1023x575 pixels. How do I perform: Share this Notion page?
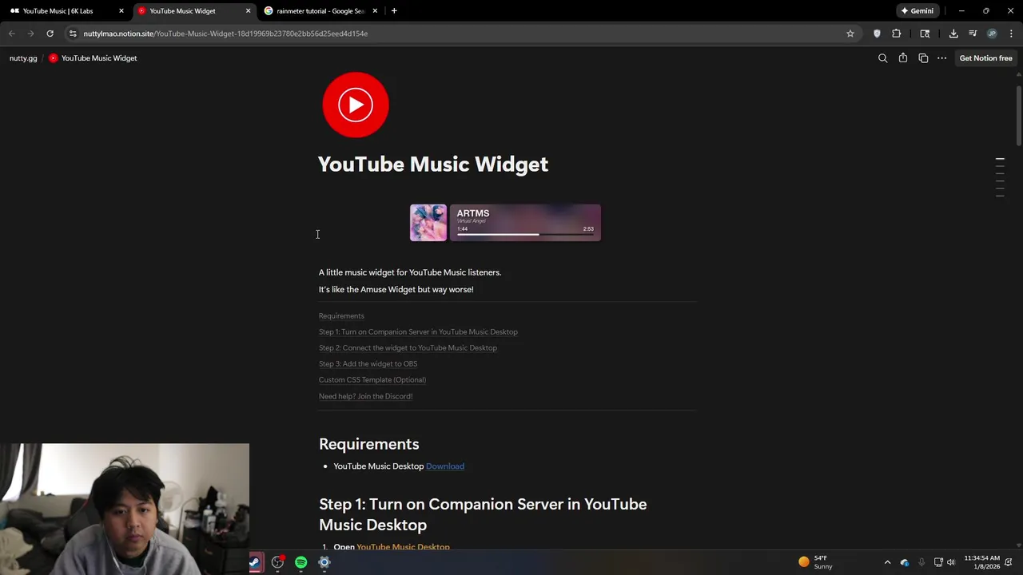[x=903, y=58]
